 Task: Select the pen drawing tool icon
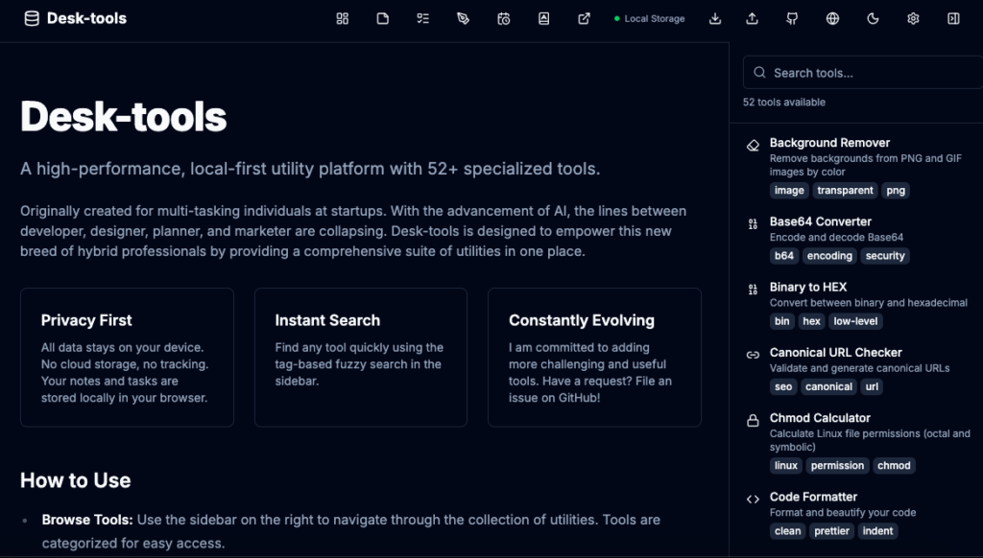[x=464, y=18]
